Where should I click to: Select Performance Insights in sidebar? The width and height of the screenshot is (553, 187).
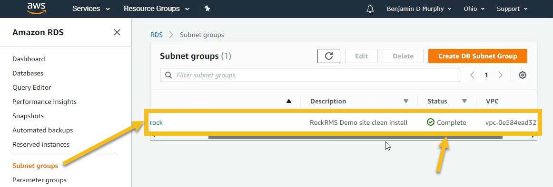(x=44, y=102)
